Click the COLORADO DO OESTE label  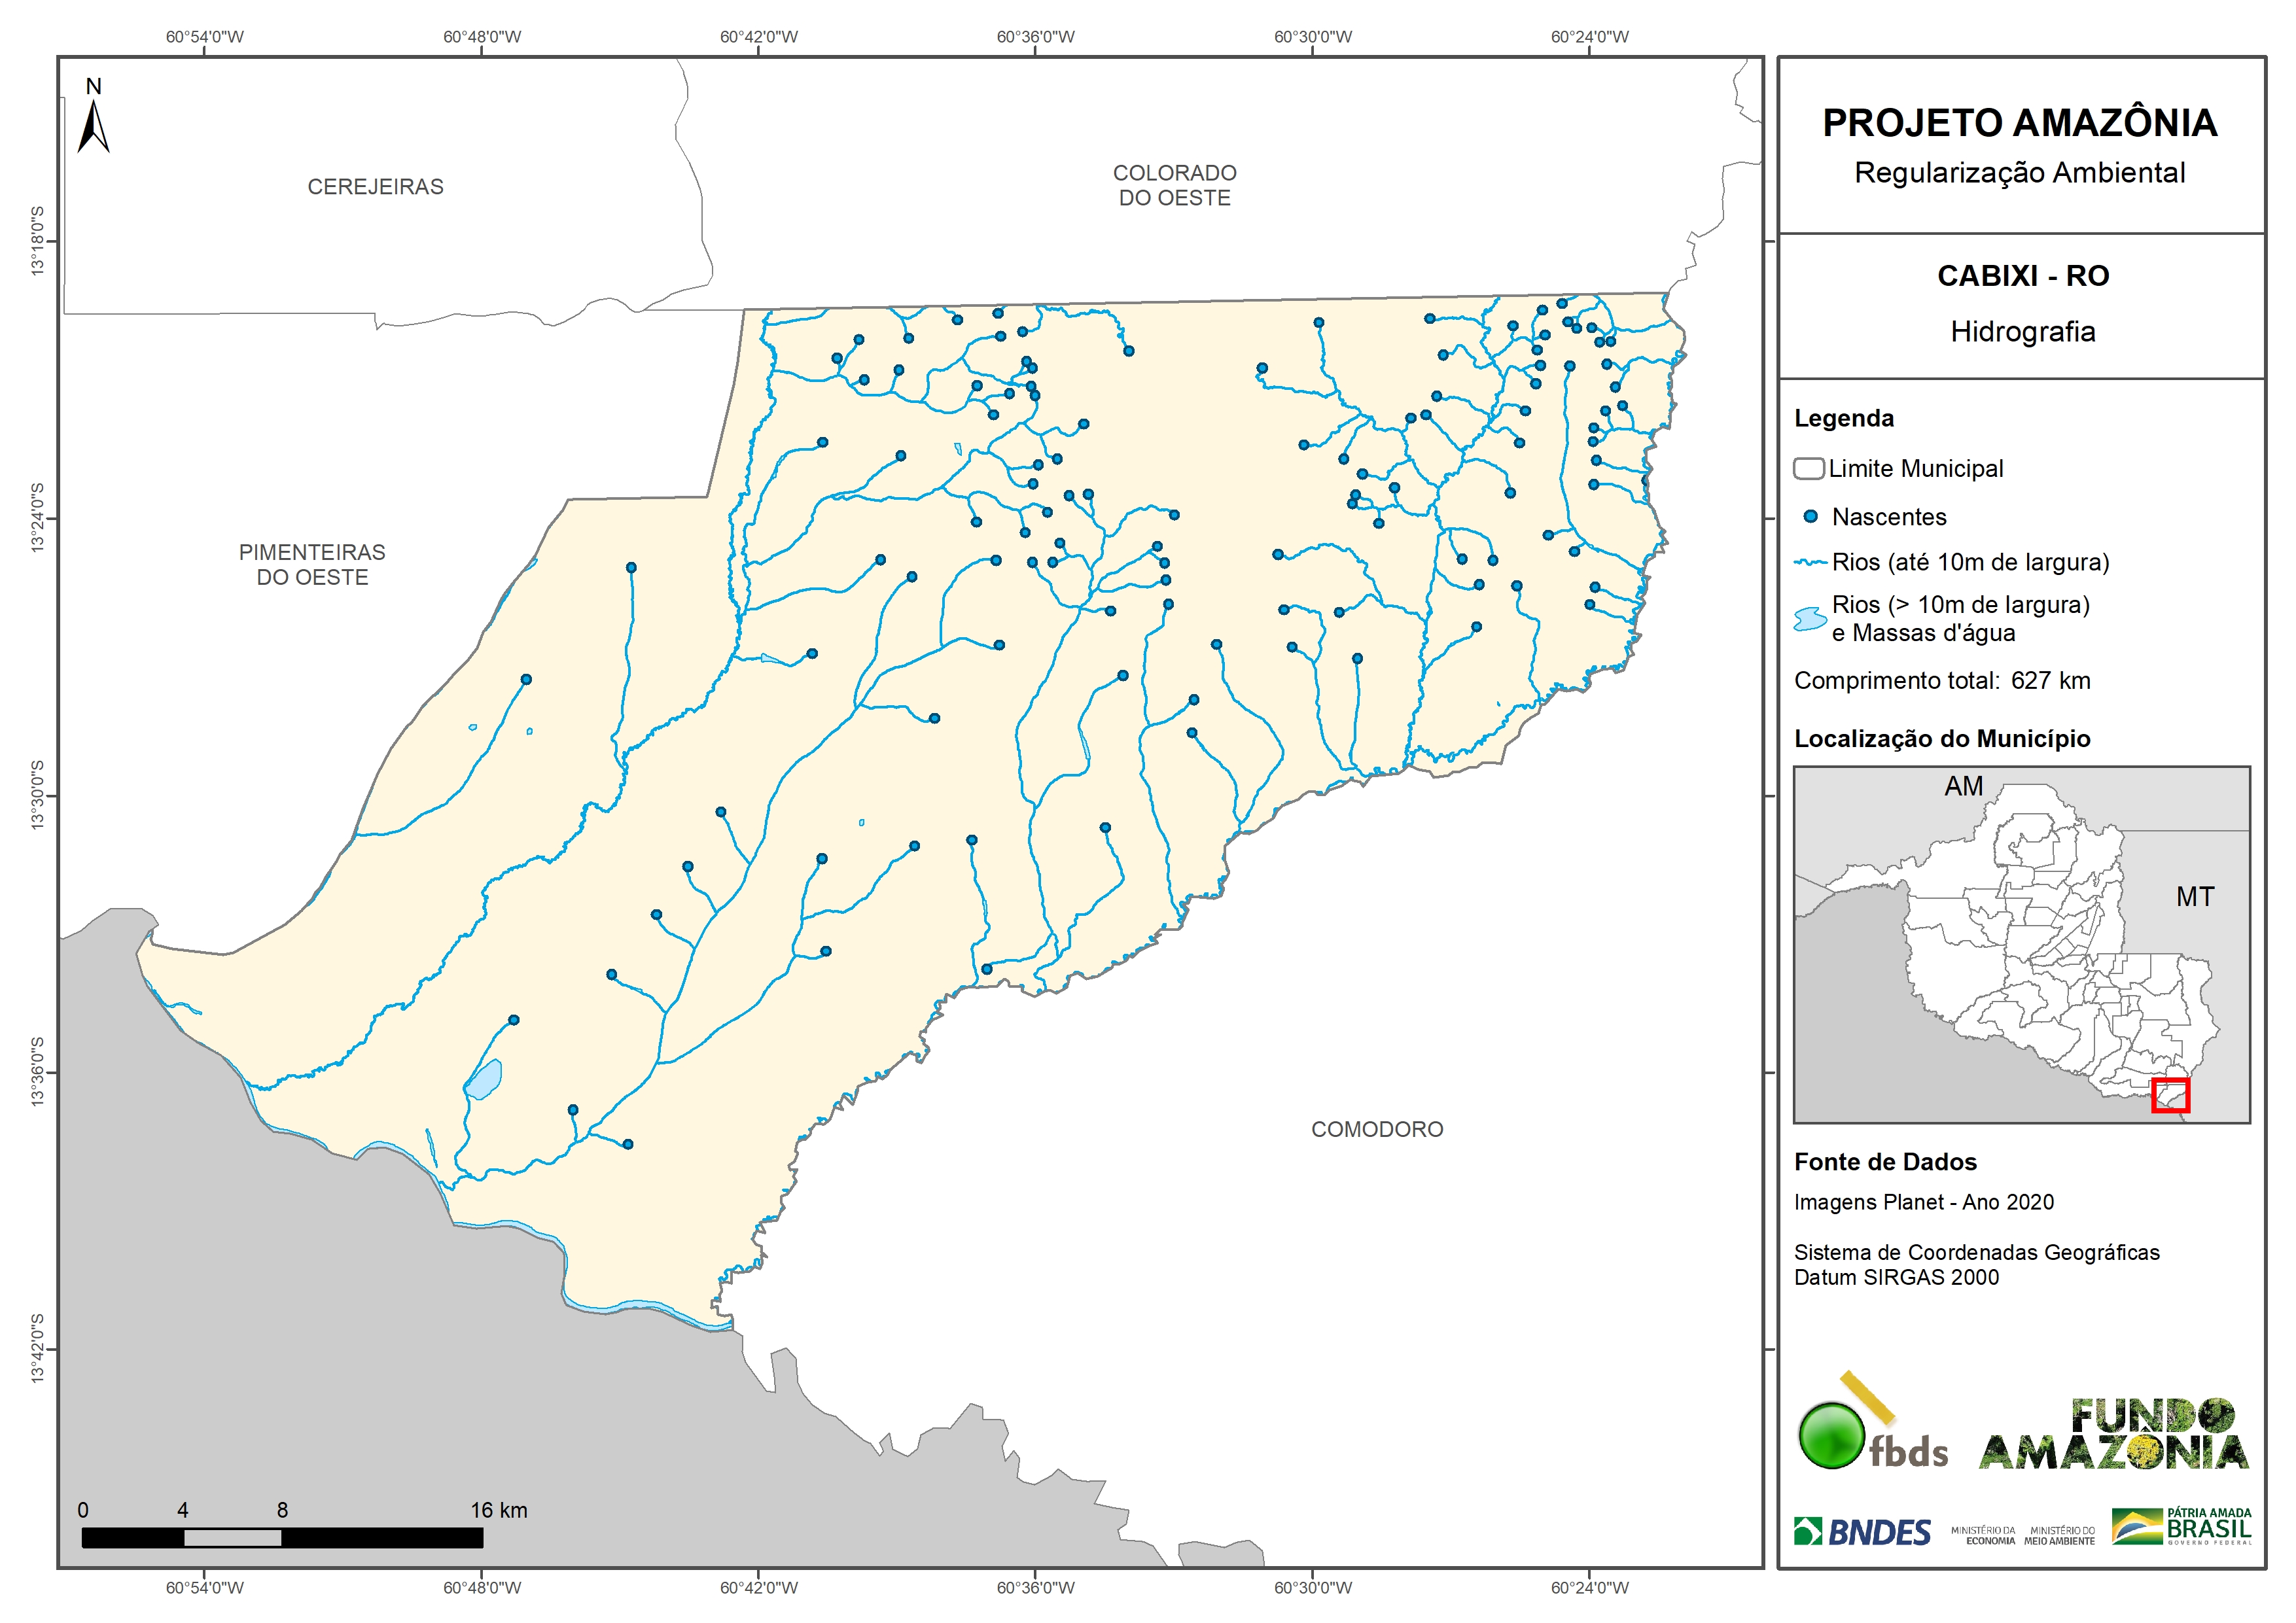[1174, 186]
